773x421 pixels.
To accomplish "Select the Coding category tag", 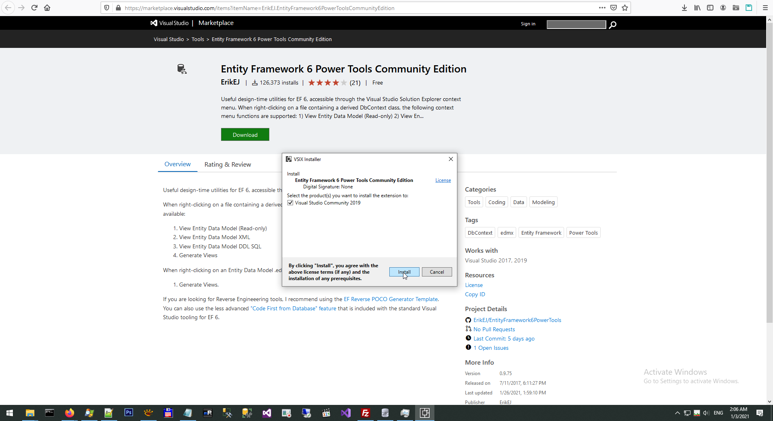I will [x=496, y=202].
